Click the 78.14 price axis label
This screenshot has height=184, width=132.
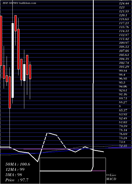pos(123,130)
